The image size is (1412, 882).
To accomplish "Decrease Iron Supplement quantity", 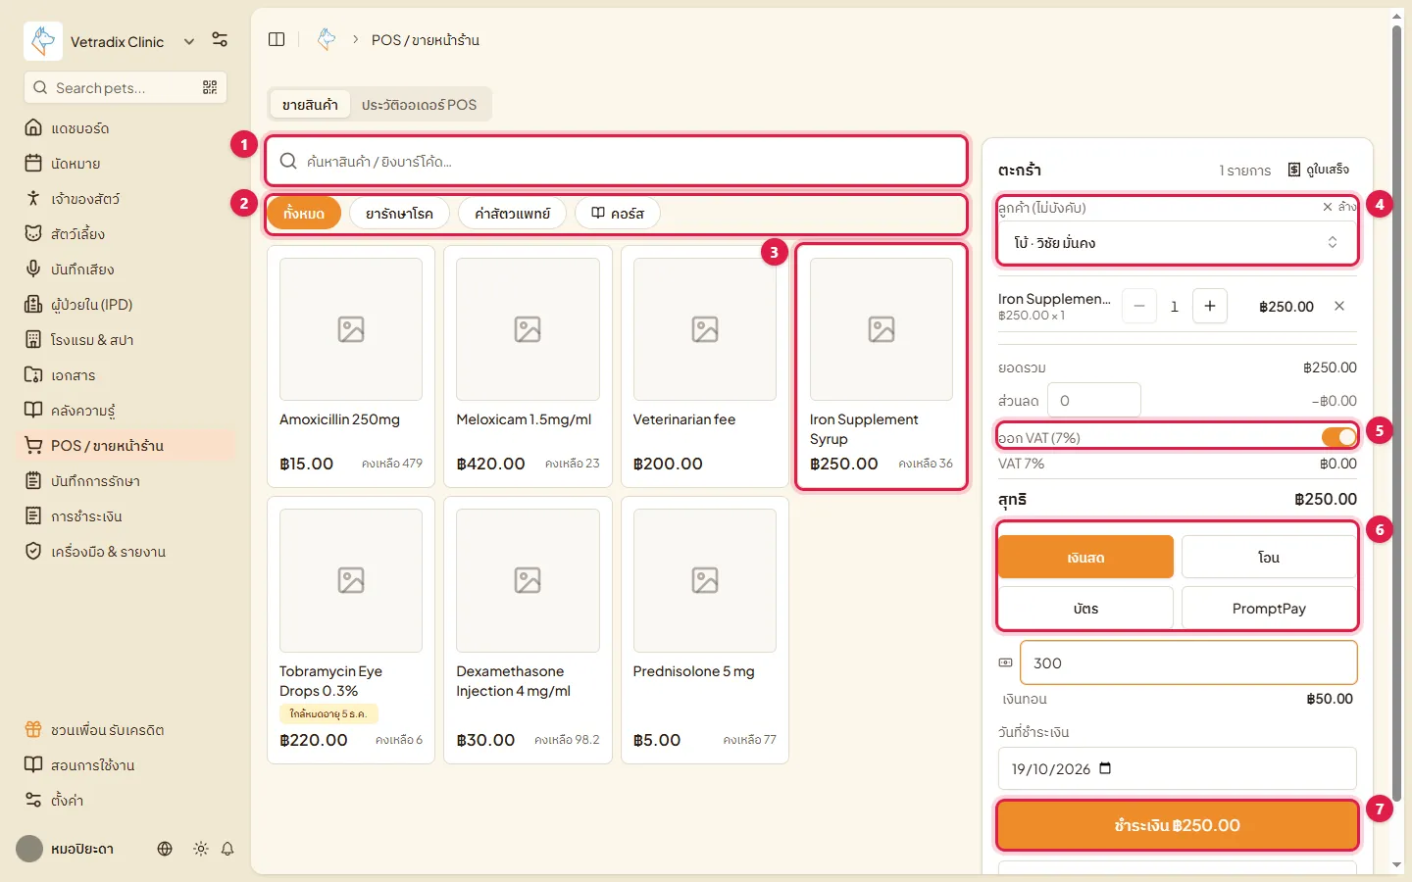I will [x=1139, y=306].
